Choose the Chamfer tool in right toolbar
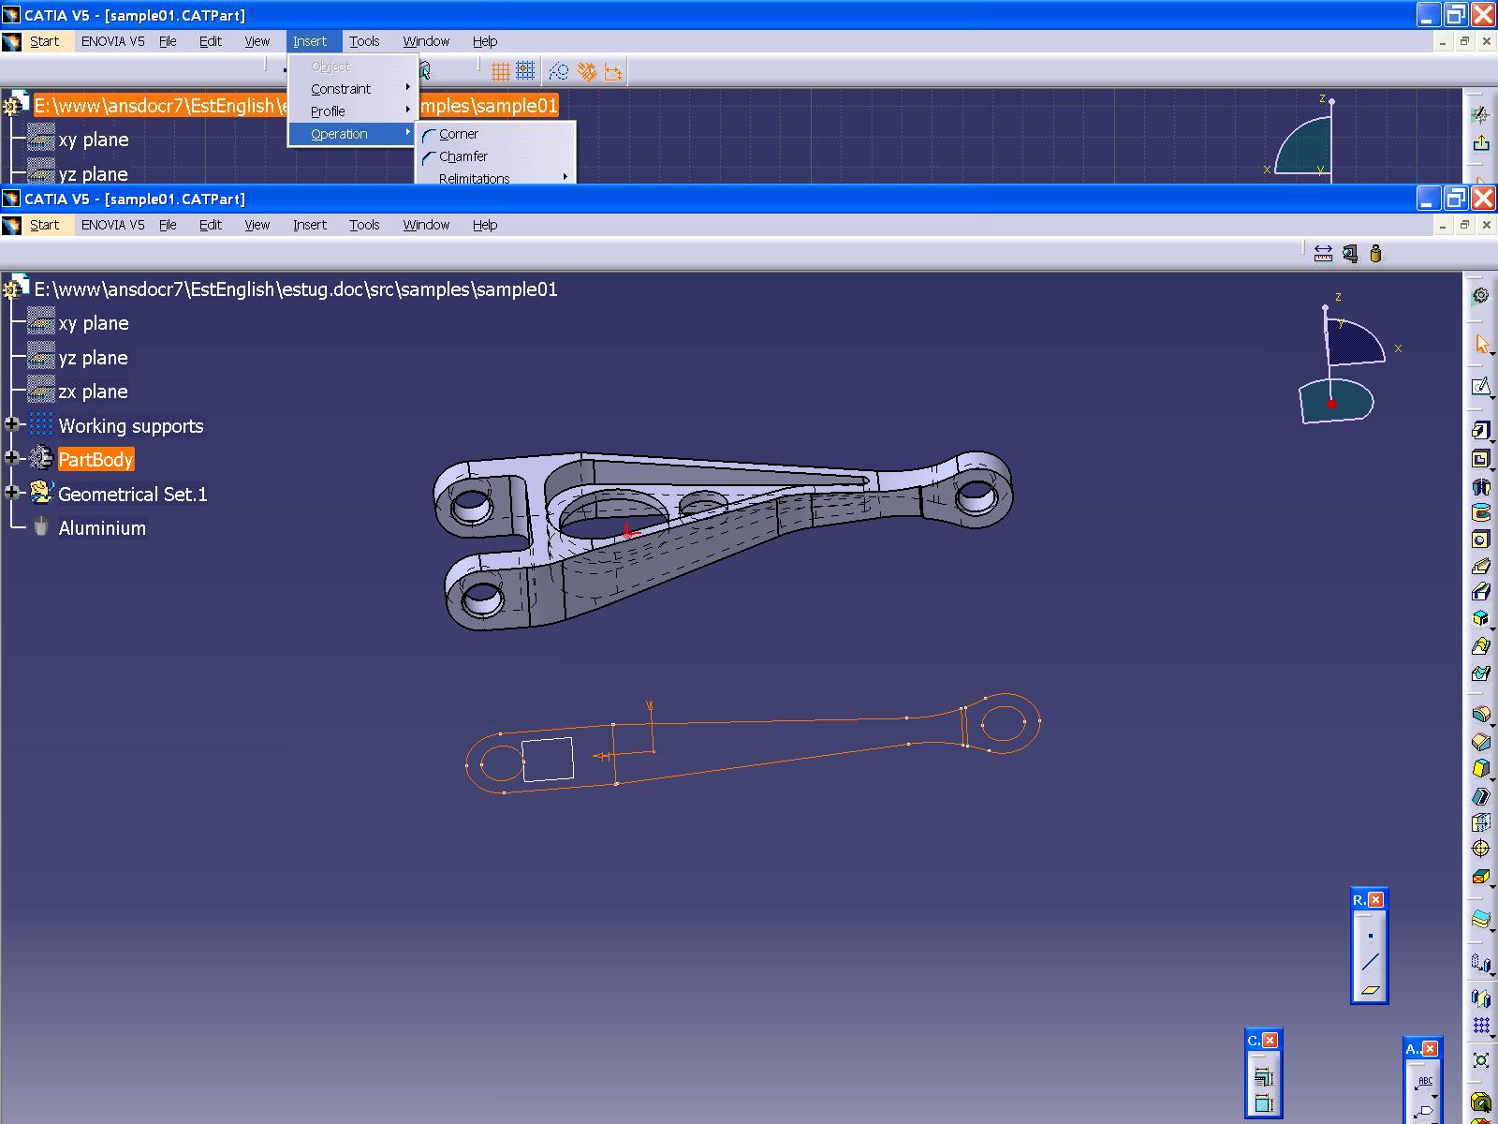Screen dimensions: 1498x1124 coord(1480,742)
